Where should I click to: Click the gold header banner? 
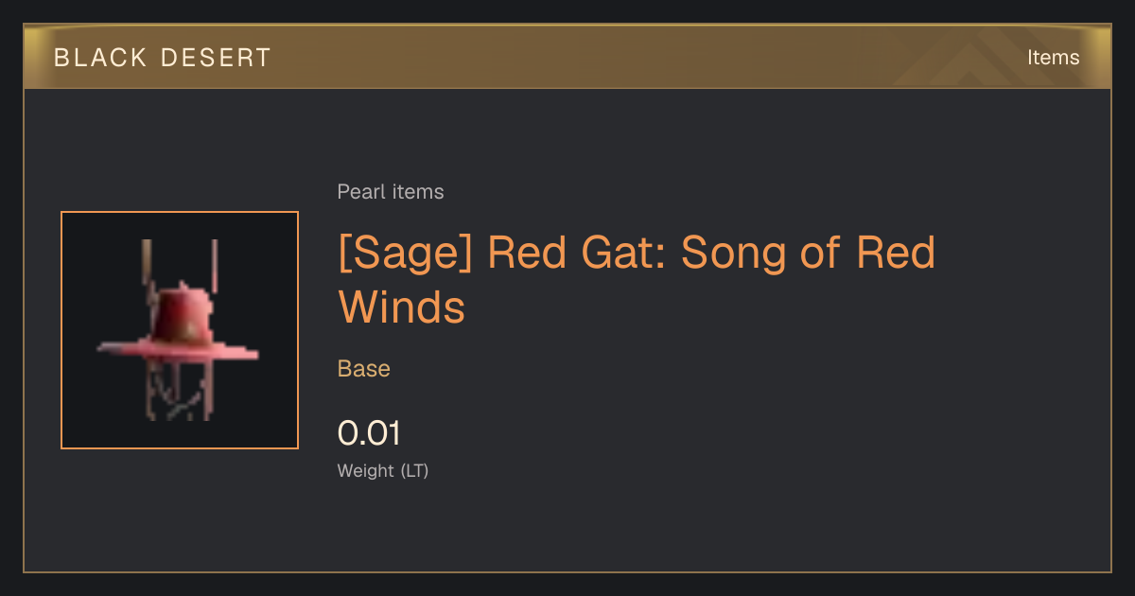[x=567, y=57]
